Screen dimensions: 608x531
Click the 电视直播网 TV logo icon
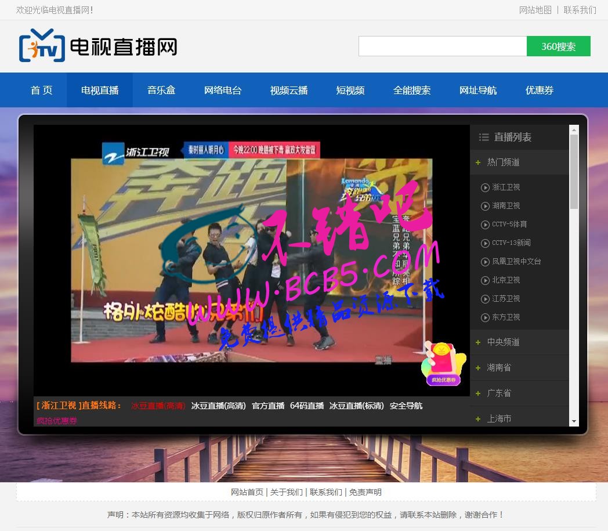tap(42, 45)
